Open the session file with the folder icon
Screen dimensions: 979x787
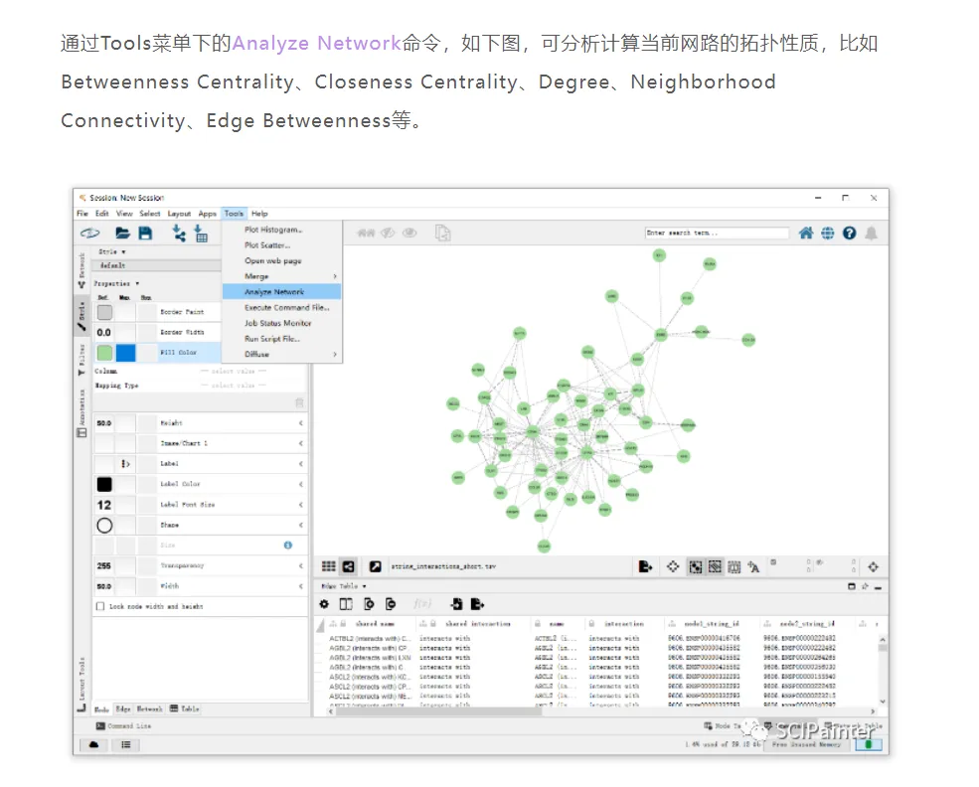tap(122, 234)
